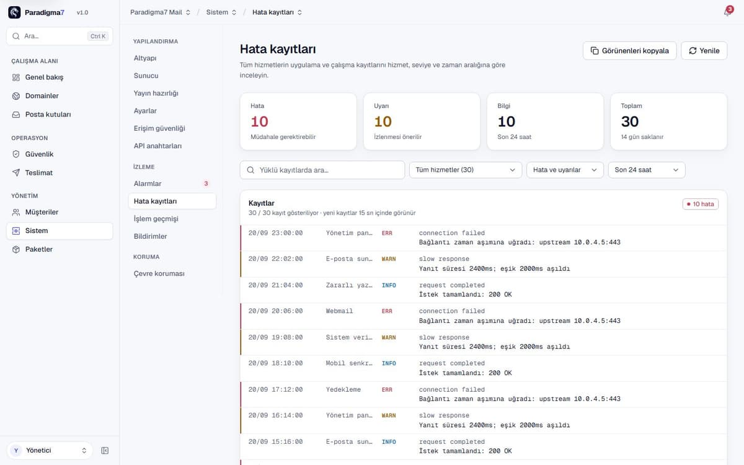
Task: Click the Genel bakış grid icon
Action: 16,77
